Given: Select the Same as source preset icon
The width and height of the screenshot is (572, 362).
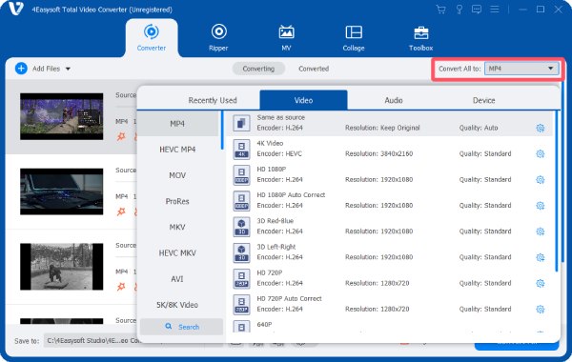Looking at the screenshot, I should [241, 123].
